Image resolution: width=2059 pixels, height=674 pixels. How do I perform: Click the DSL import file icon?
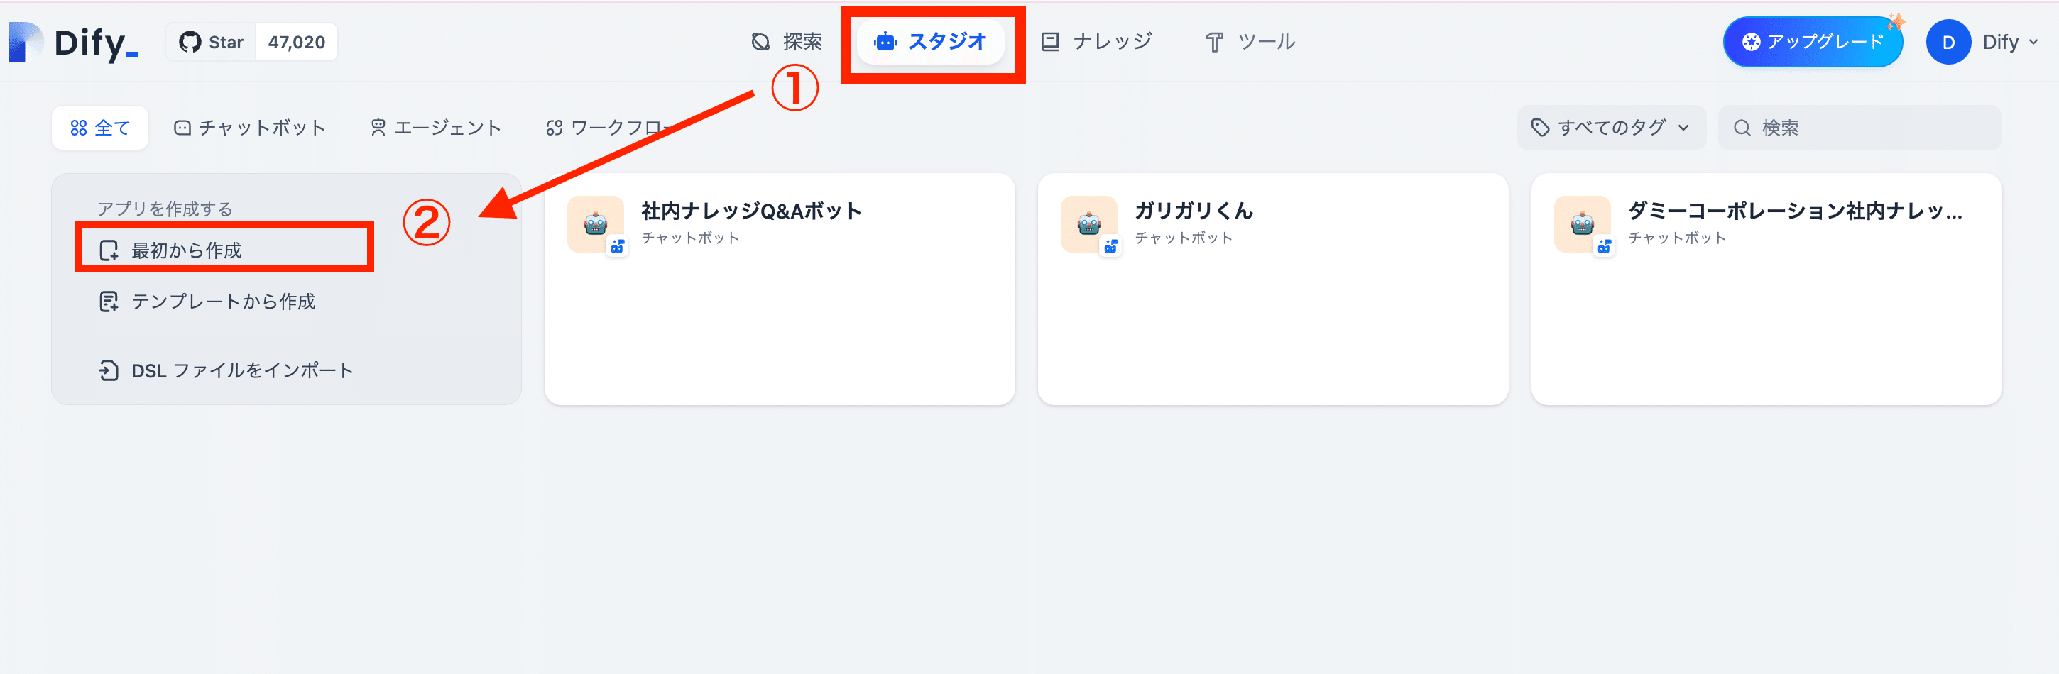pyautogui.click(x=109, y=370)
